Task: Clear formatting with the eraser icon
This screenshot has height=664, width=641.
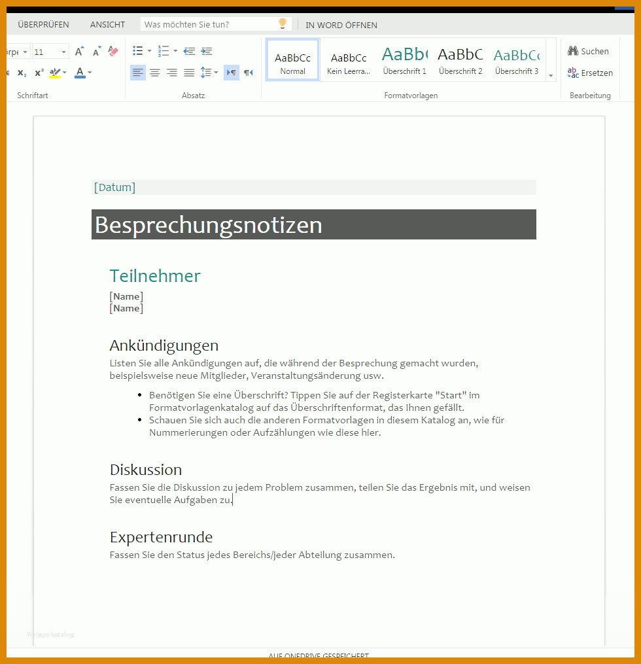Action: (113, 51)
